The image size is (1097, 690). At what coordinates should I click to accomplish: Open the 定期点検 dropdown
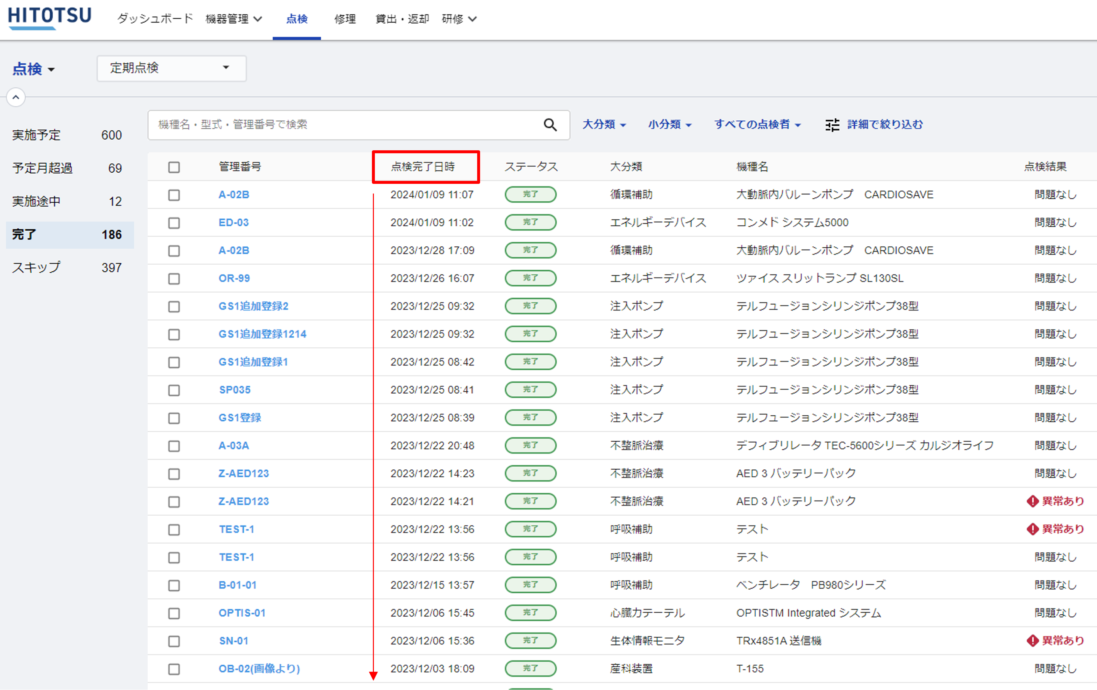172,68
